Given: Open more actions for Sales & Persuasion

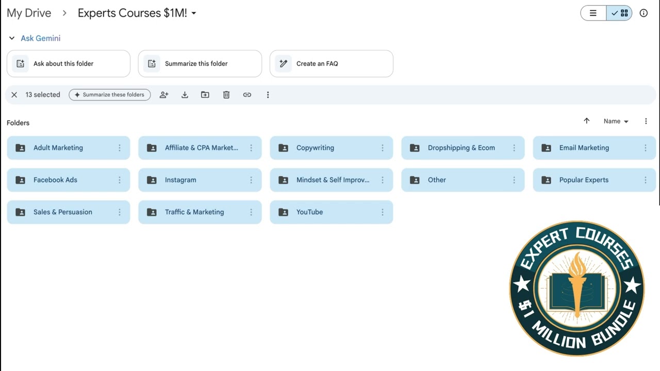Looking at the screenshot, I should tap(120, 212).
